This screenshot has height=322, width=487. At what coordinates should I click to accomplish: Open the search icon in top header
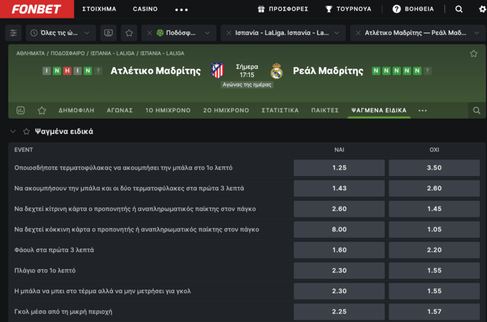coord(459,9)
